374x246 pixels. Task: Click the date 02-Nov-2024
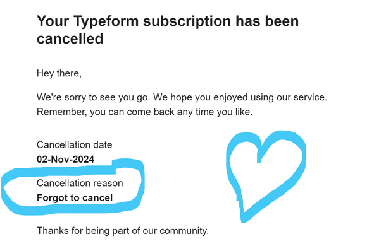(65, 159)
